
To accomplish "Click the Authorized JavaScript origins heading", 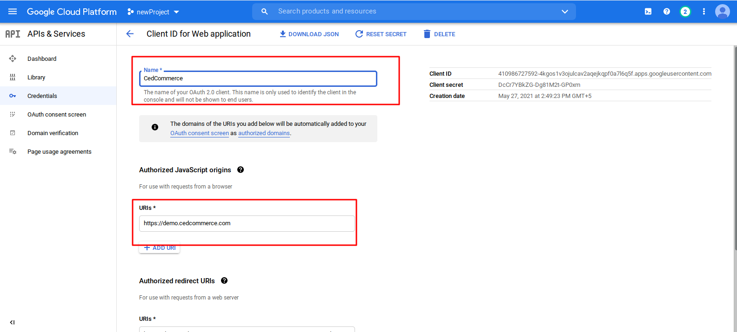I will 185,170.
